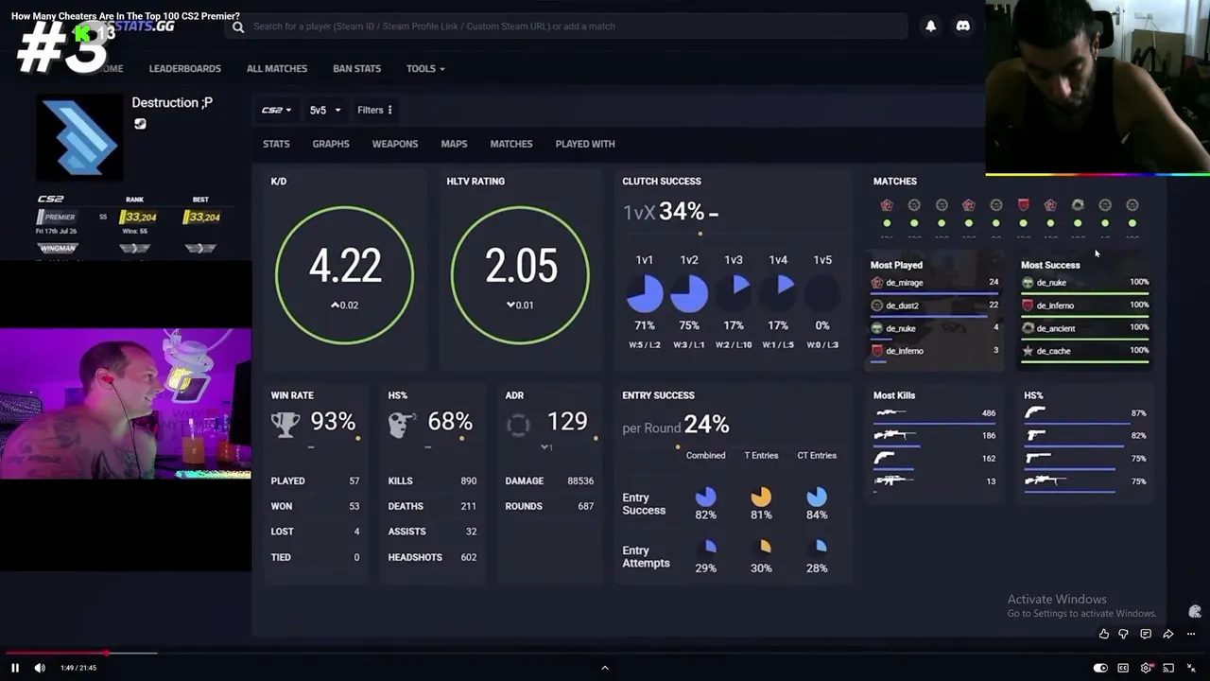The image size is (1210, 681).
Task: Click the HLTV Rating 2.05 gauge
Action: (x=520, y=274)
